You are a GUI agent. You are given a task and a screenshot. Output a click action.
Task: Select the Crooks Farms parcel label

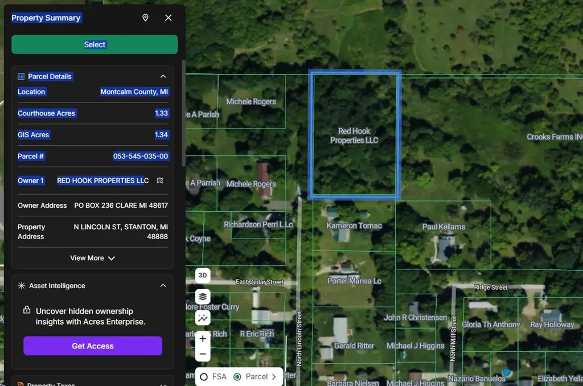555,137
